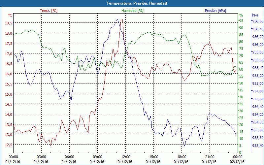Click the 02/12/16 date label
This screenshot has width=264, height=165.
point(237,162)
